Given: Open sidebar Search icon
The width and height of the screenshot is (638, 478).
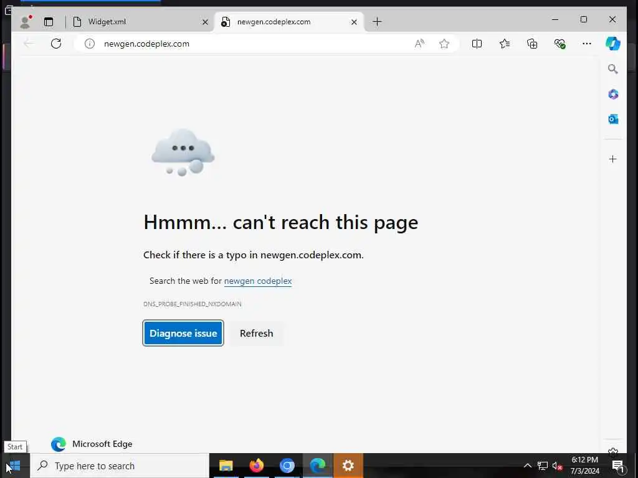Looking at the screenshot, I should pyautogui.click(x=613, y=69).
